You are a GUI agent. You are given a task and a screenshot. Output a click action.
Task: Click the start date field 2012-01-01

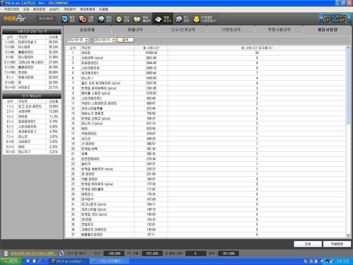[76, 40]
